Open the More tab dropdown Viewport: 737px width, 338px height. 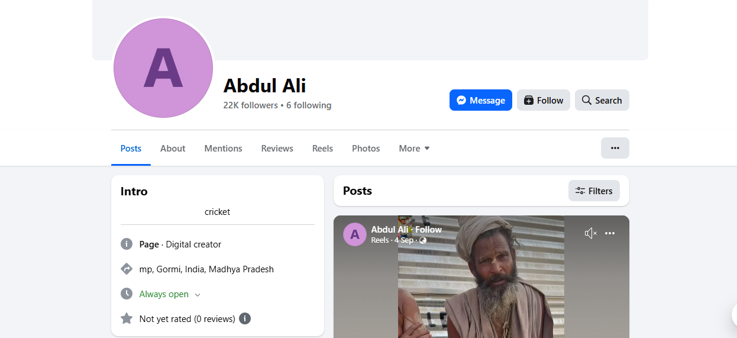[414, 149]
